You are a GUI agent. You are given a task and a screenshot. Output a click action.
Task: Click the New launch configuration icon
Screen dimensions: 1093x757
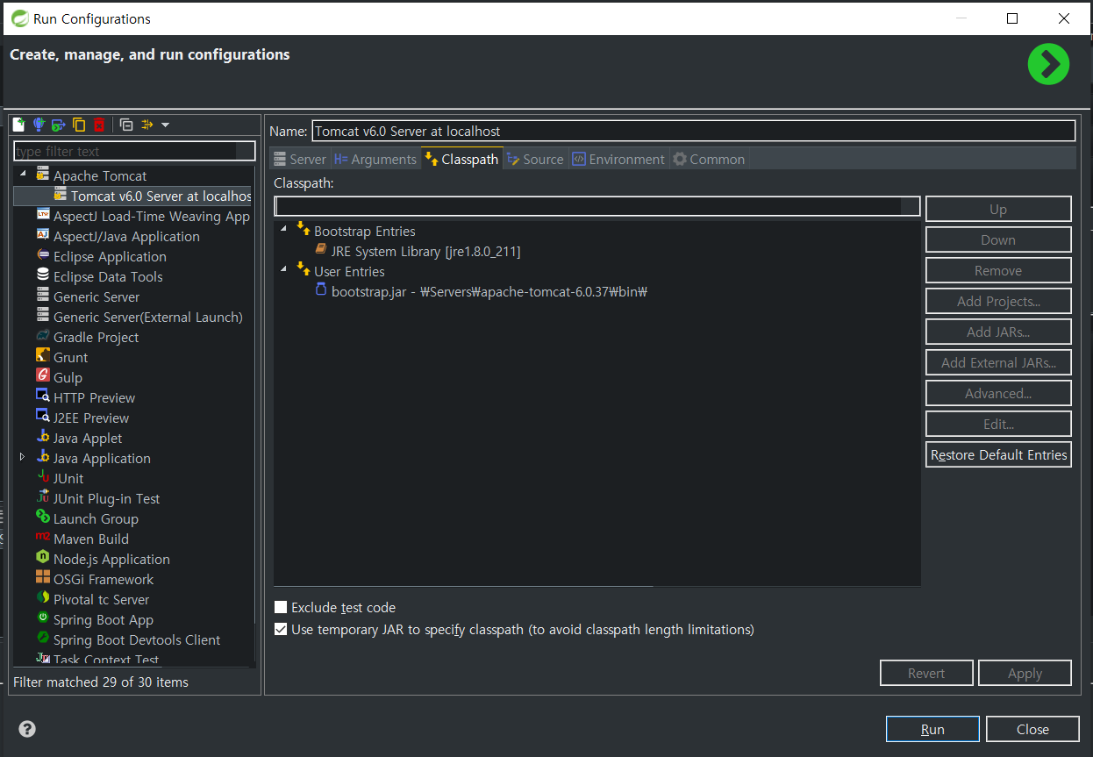tap(18, 125)
